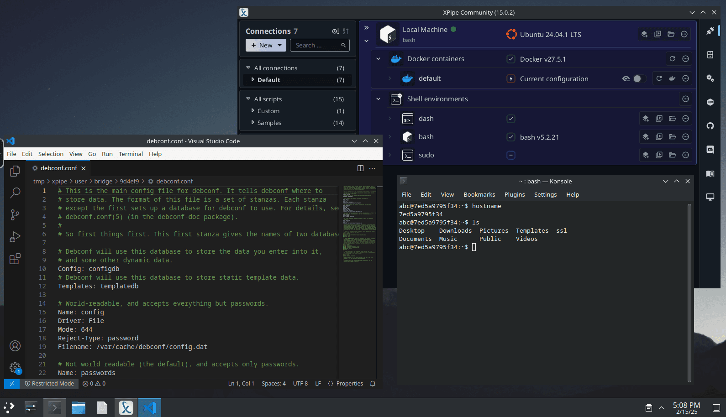Open the Discord icon in XPipe sidebar
The width and height of the screenshot is (726, 417).
pos(710,150)
